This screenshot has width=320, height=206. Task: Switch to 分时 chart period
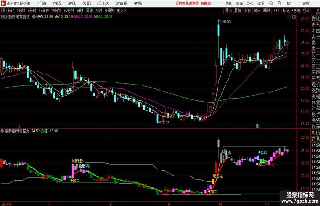pyautogui.click(x=11, y=11)
